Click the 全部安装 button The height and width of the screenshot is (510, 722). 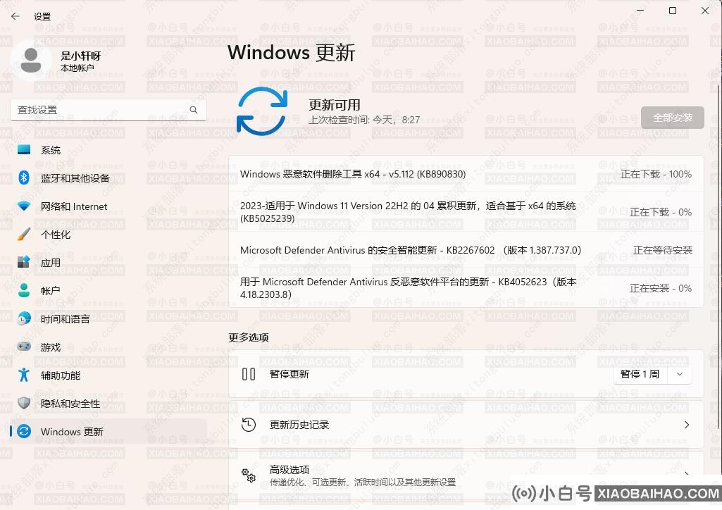[x=672, y=118]
